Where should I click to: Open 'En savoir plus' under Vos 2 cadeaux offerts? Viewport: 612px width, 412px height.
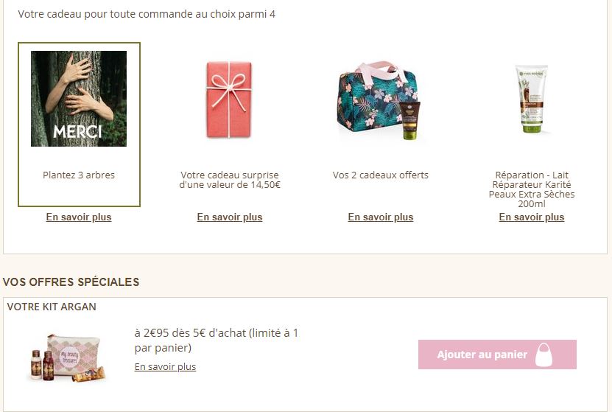coord(381,217)
